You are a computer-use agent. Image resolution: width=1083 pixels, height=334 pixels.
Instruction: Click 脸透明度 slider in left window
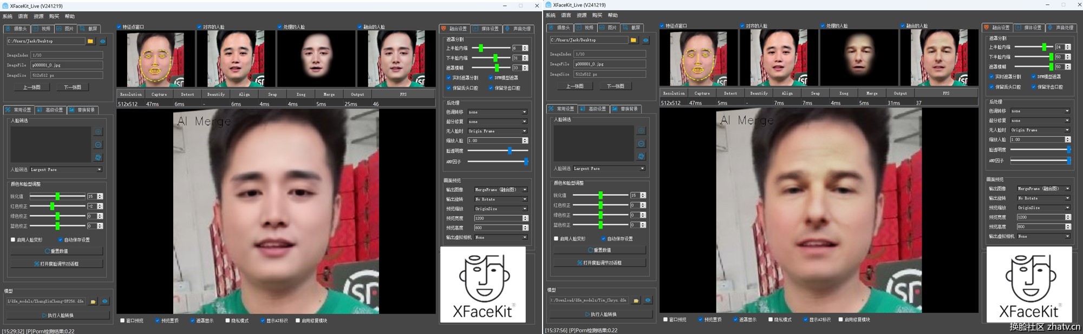tap(498, 151)
